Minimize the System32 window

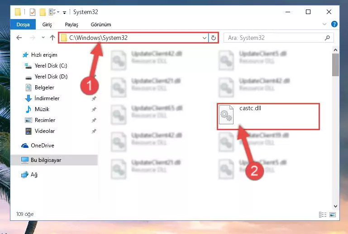click(288, 12)
